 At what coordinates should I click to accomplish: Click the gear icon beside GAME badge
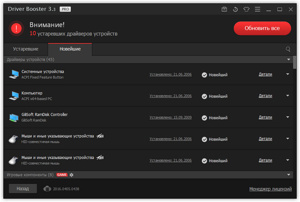pyautogui.click(x=72, y=175)
